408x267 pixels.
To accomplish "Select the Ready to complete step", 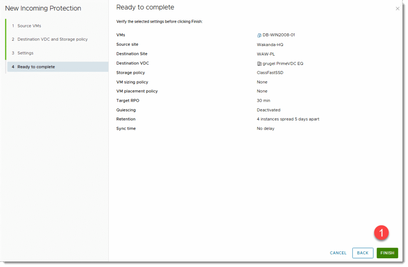I will coord(36,67).
